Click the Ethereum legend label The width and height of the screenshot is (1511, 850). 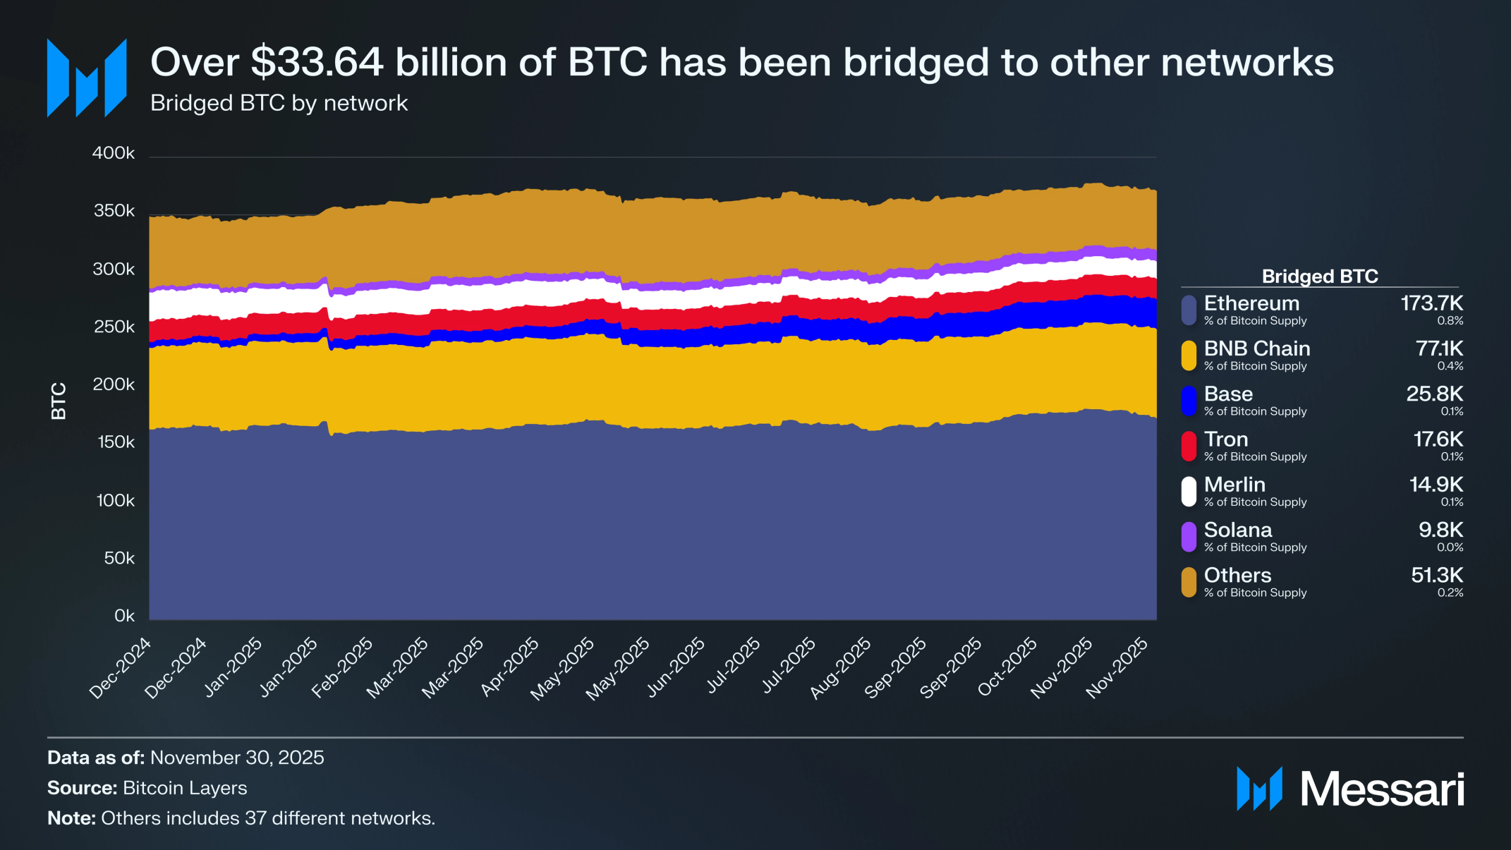tap(1251, 303)
